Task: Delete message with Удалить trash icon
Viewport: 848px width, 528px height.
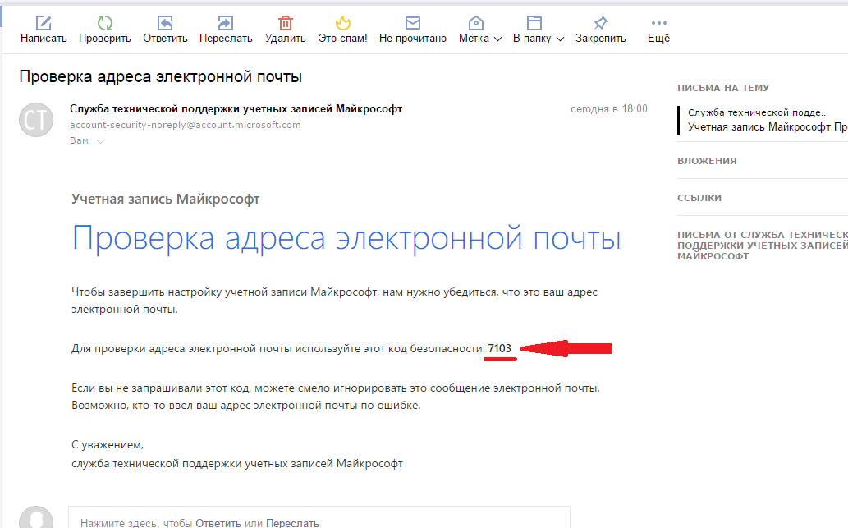Action: tap(285, 23)
